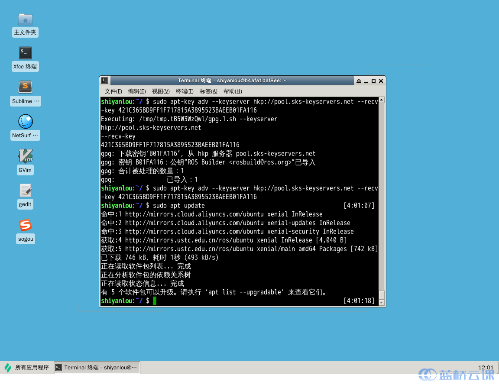This screenshot has width=499, height=388.
Task: Toggle roll-up shade button on terminal title bar
Action: point(359,81)
